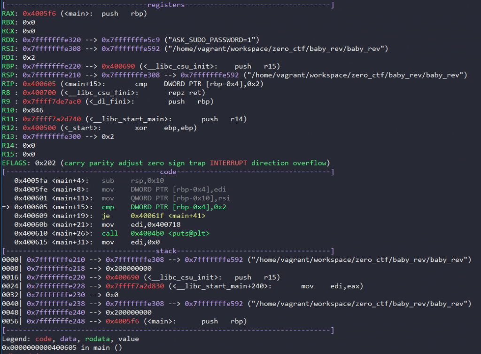Select the je instruction at main+19
This screenshot has height=354, width=481.
107,215
